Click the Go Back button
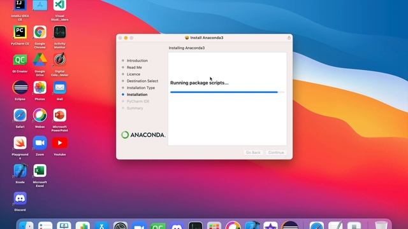The image size is (408, 229). click(x=253, y=153)
